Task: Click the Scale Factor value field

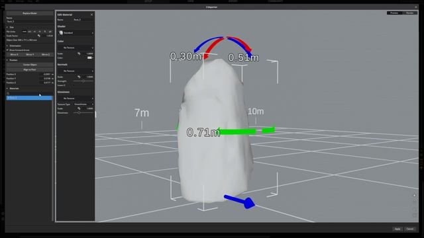Action: [x=48, y=36]
